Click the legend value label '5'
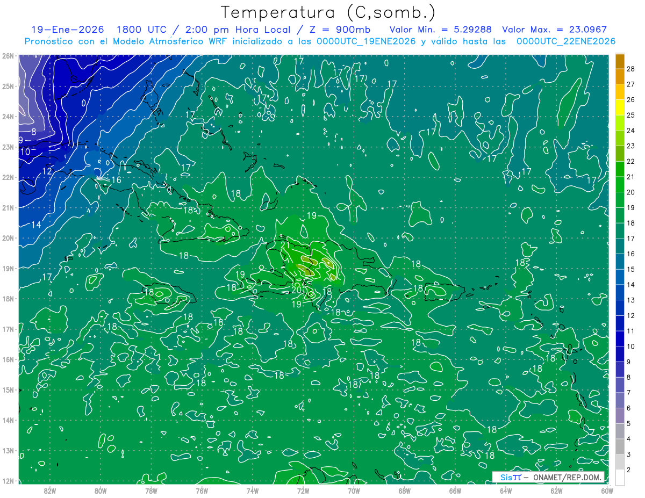The image size is (645, 498). (x=629, y=423)
